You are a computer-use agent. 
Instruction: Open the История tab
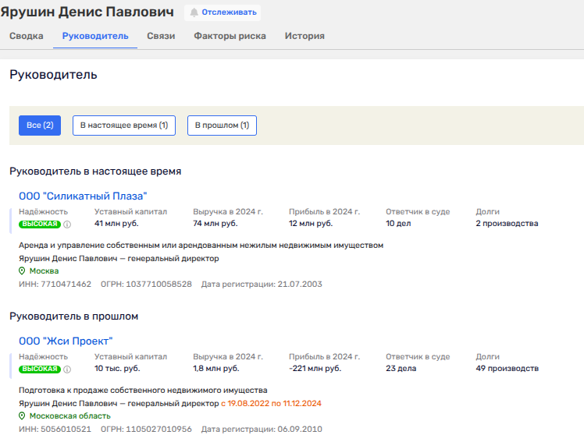[304, 36]
